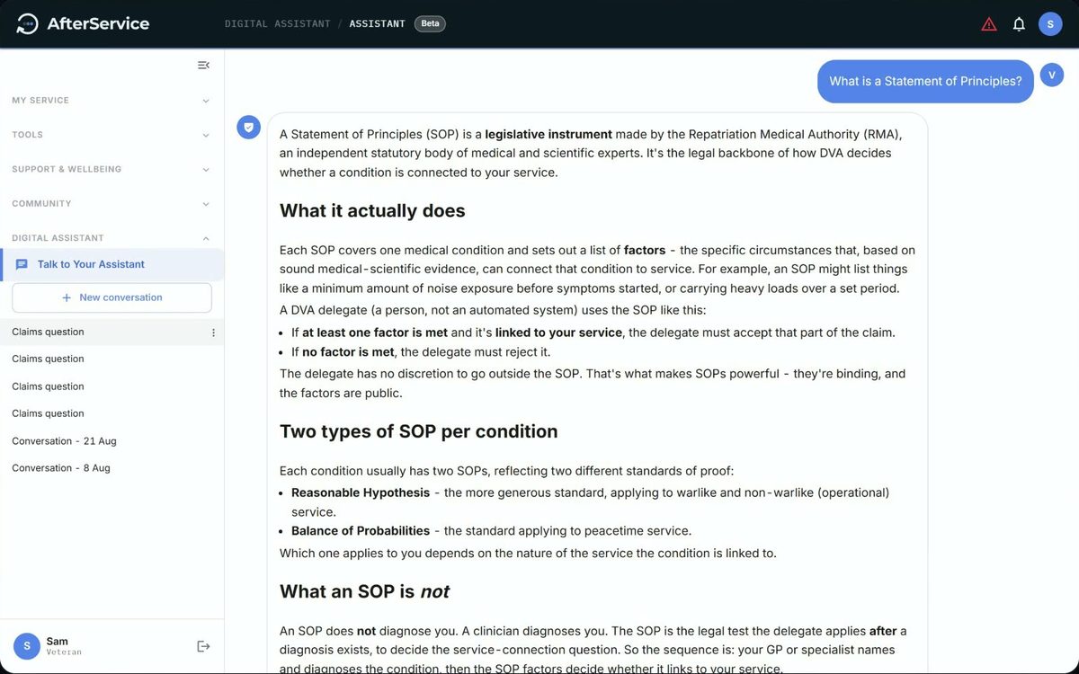Click the AfterService logo icon
1079x674 pixels.
coord(28,24)
